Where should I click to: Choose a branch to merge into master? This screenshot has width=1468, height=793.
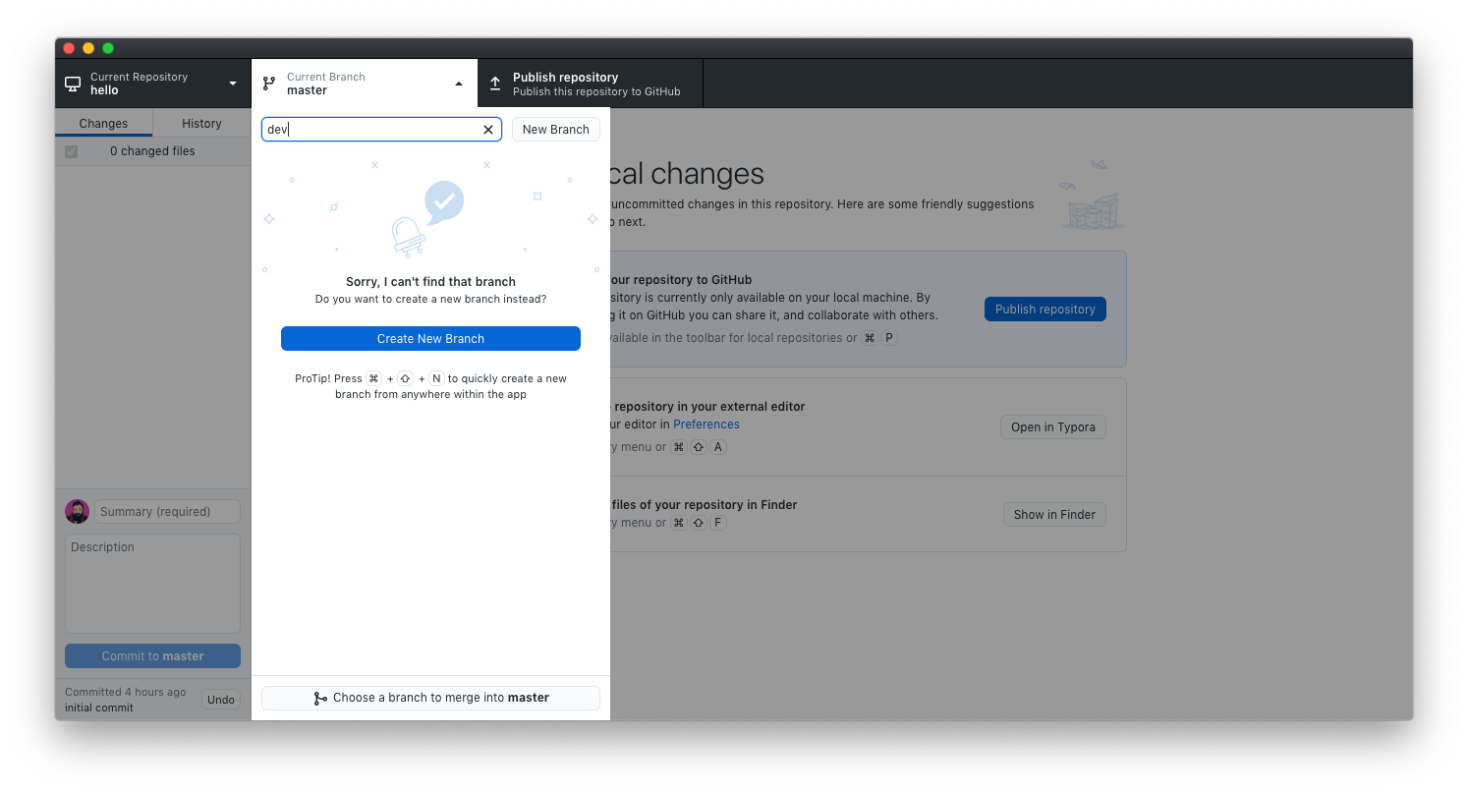[430, 698]
